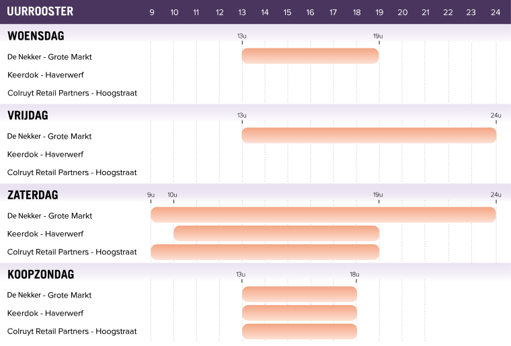Screen dimensions: 511x346
Task: Click hour 9 in the header row
Action: click(151, 12)
